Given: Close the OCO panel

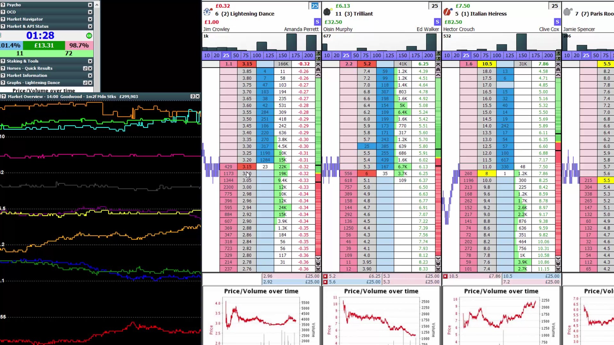Looking at the screenshot, I should pyautogui.click(x=90, y=12).
